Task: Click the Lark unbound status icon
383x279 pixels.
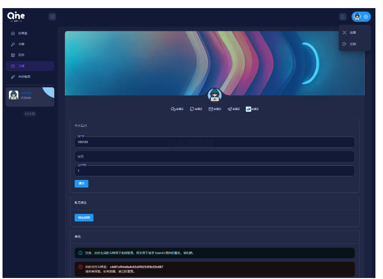Action: (x=252, y=109)
